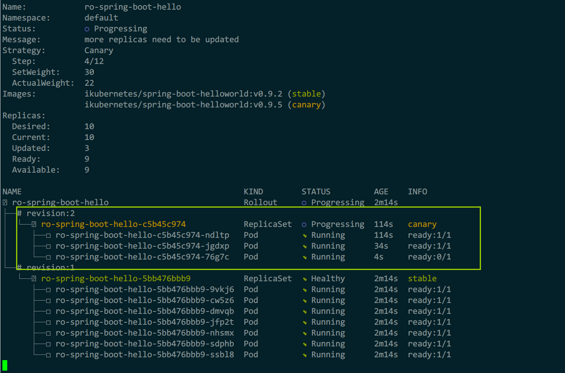
Task: Select pod name ro-spring-boot-hello-c5b45c974-76g7c
Action: pyautogui.click(x=142, y=257)
